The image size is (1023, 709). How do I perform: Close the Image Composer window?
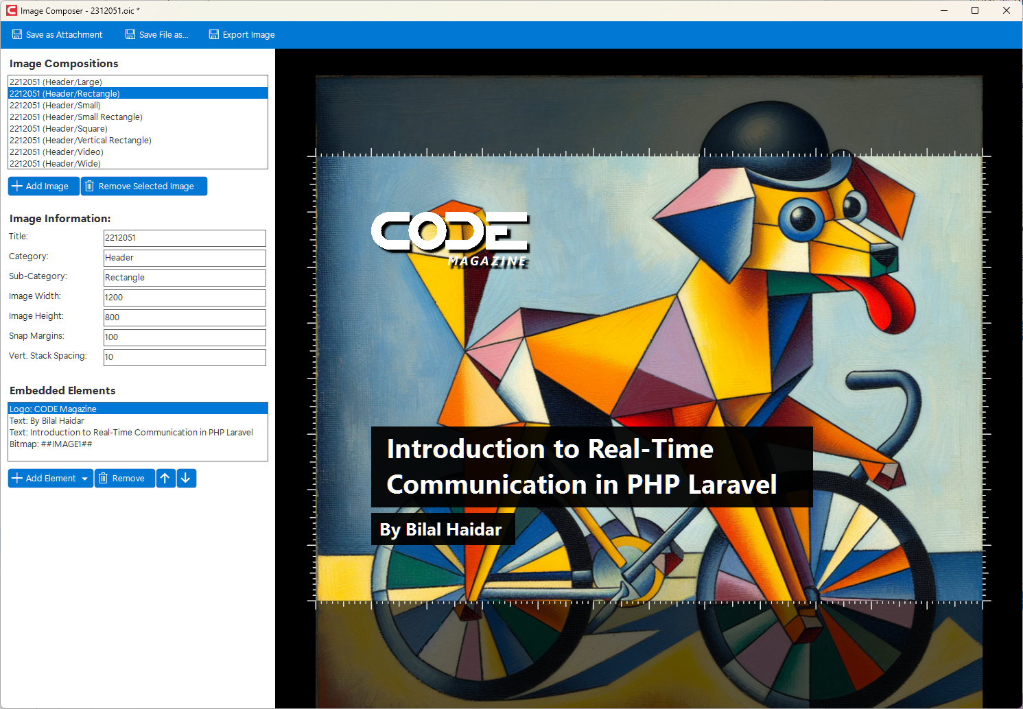1007,10
